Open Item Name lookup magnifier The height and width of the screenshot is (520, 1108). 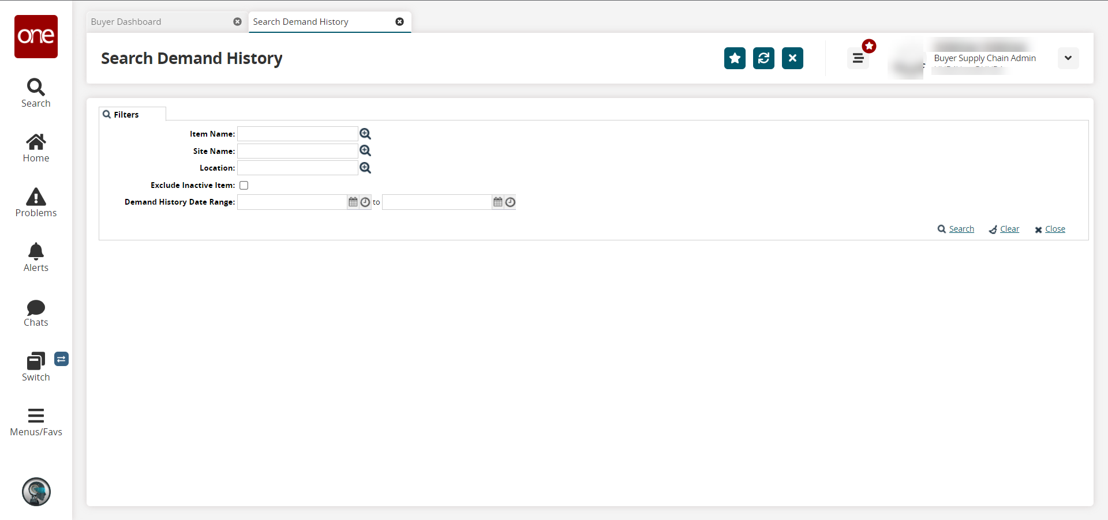[x=365, y=134]
